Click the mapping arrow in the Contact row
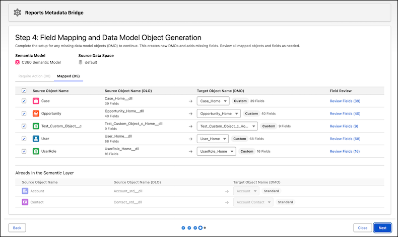 tap(227, 202)
